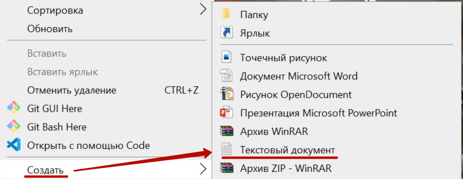Click the Word document icon
The height and width of the screenshot is (179, 463).
click(x=227, y=76)
